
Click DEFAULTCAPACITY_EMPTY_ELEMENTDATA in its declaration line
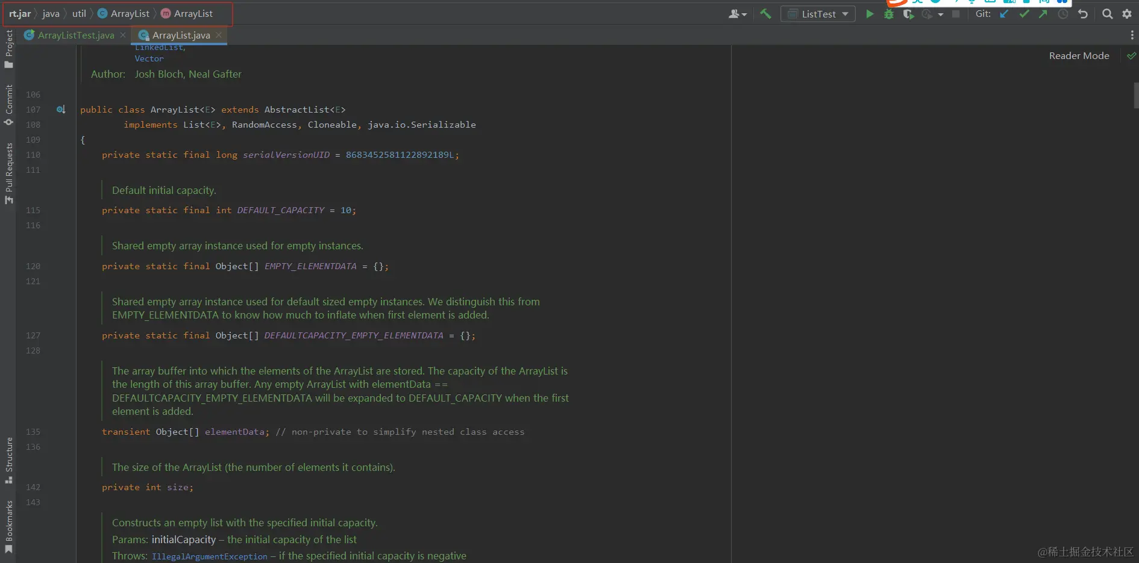pos(354,335)
